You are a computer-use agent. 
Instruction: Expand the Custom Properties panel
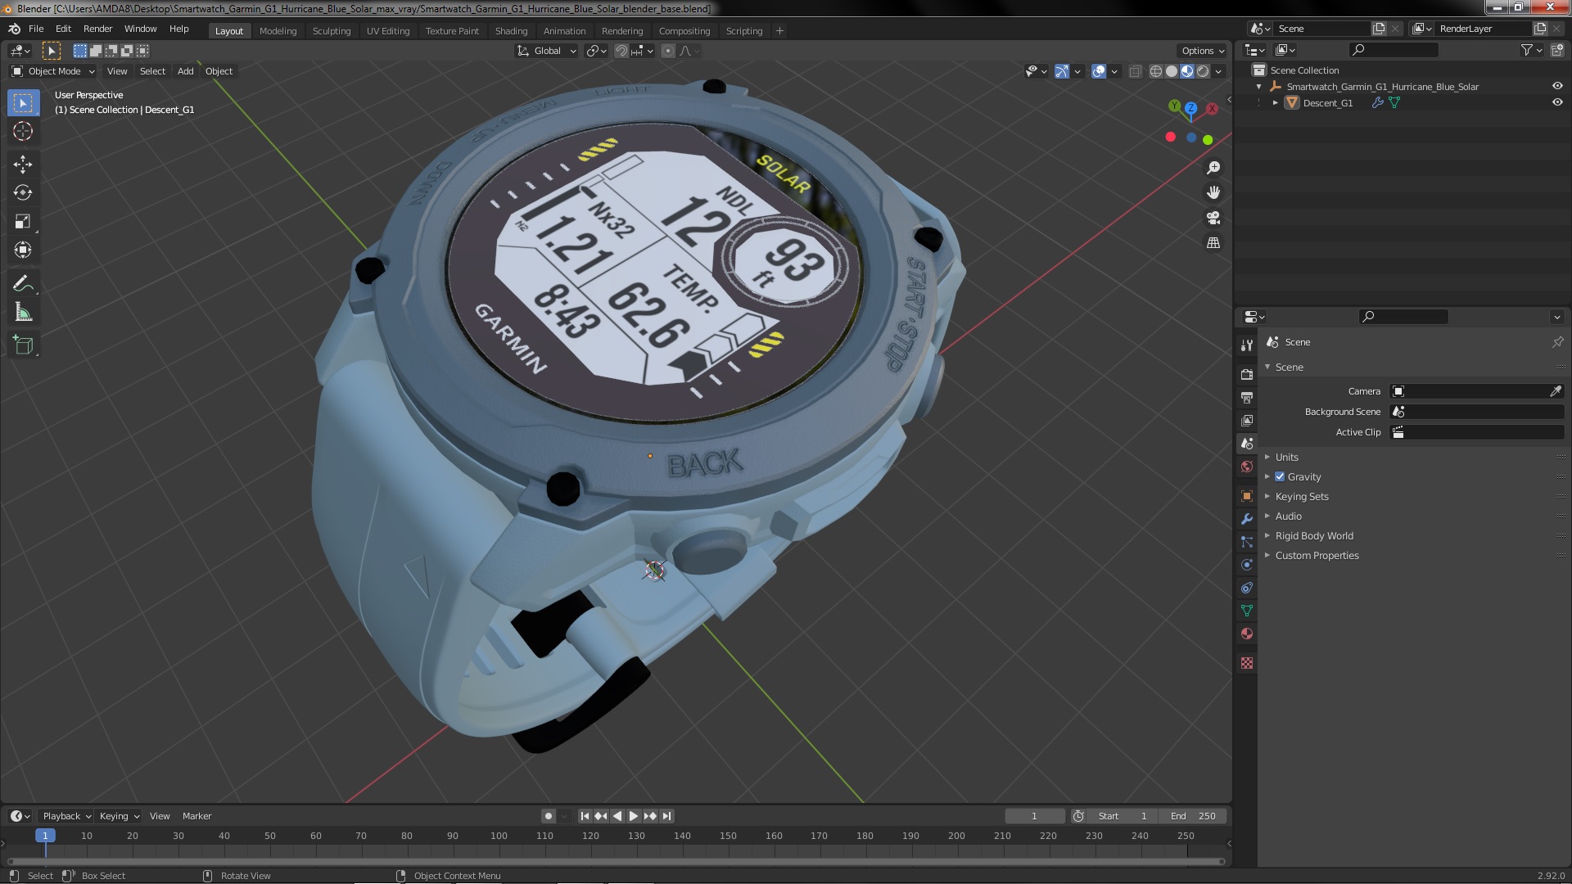pos(1316,556)
